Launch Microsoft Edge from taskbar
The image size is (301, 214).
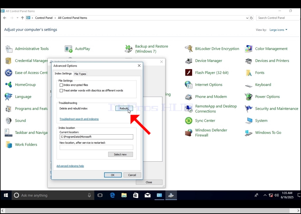[112, 195]
